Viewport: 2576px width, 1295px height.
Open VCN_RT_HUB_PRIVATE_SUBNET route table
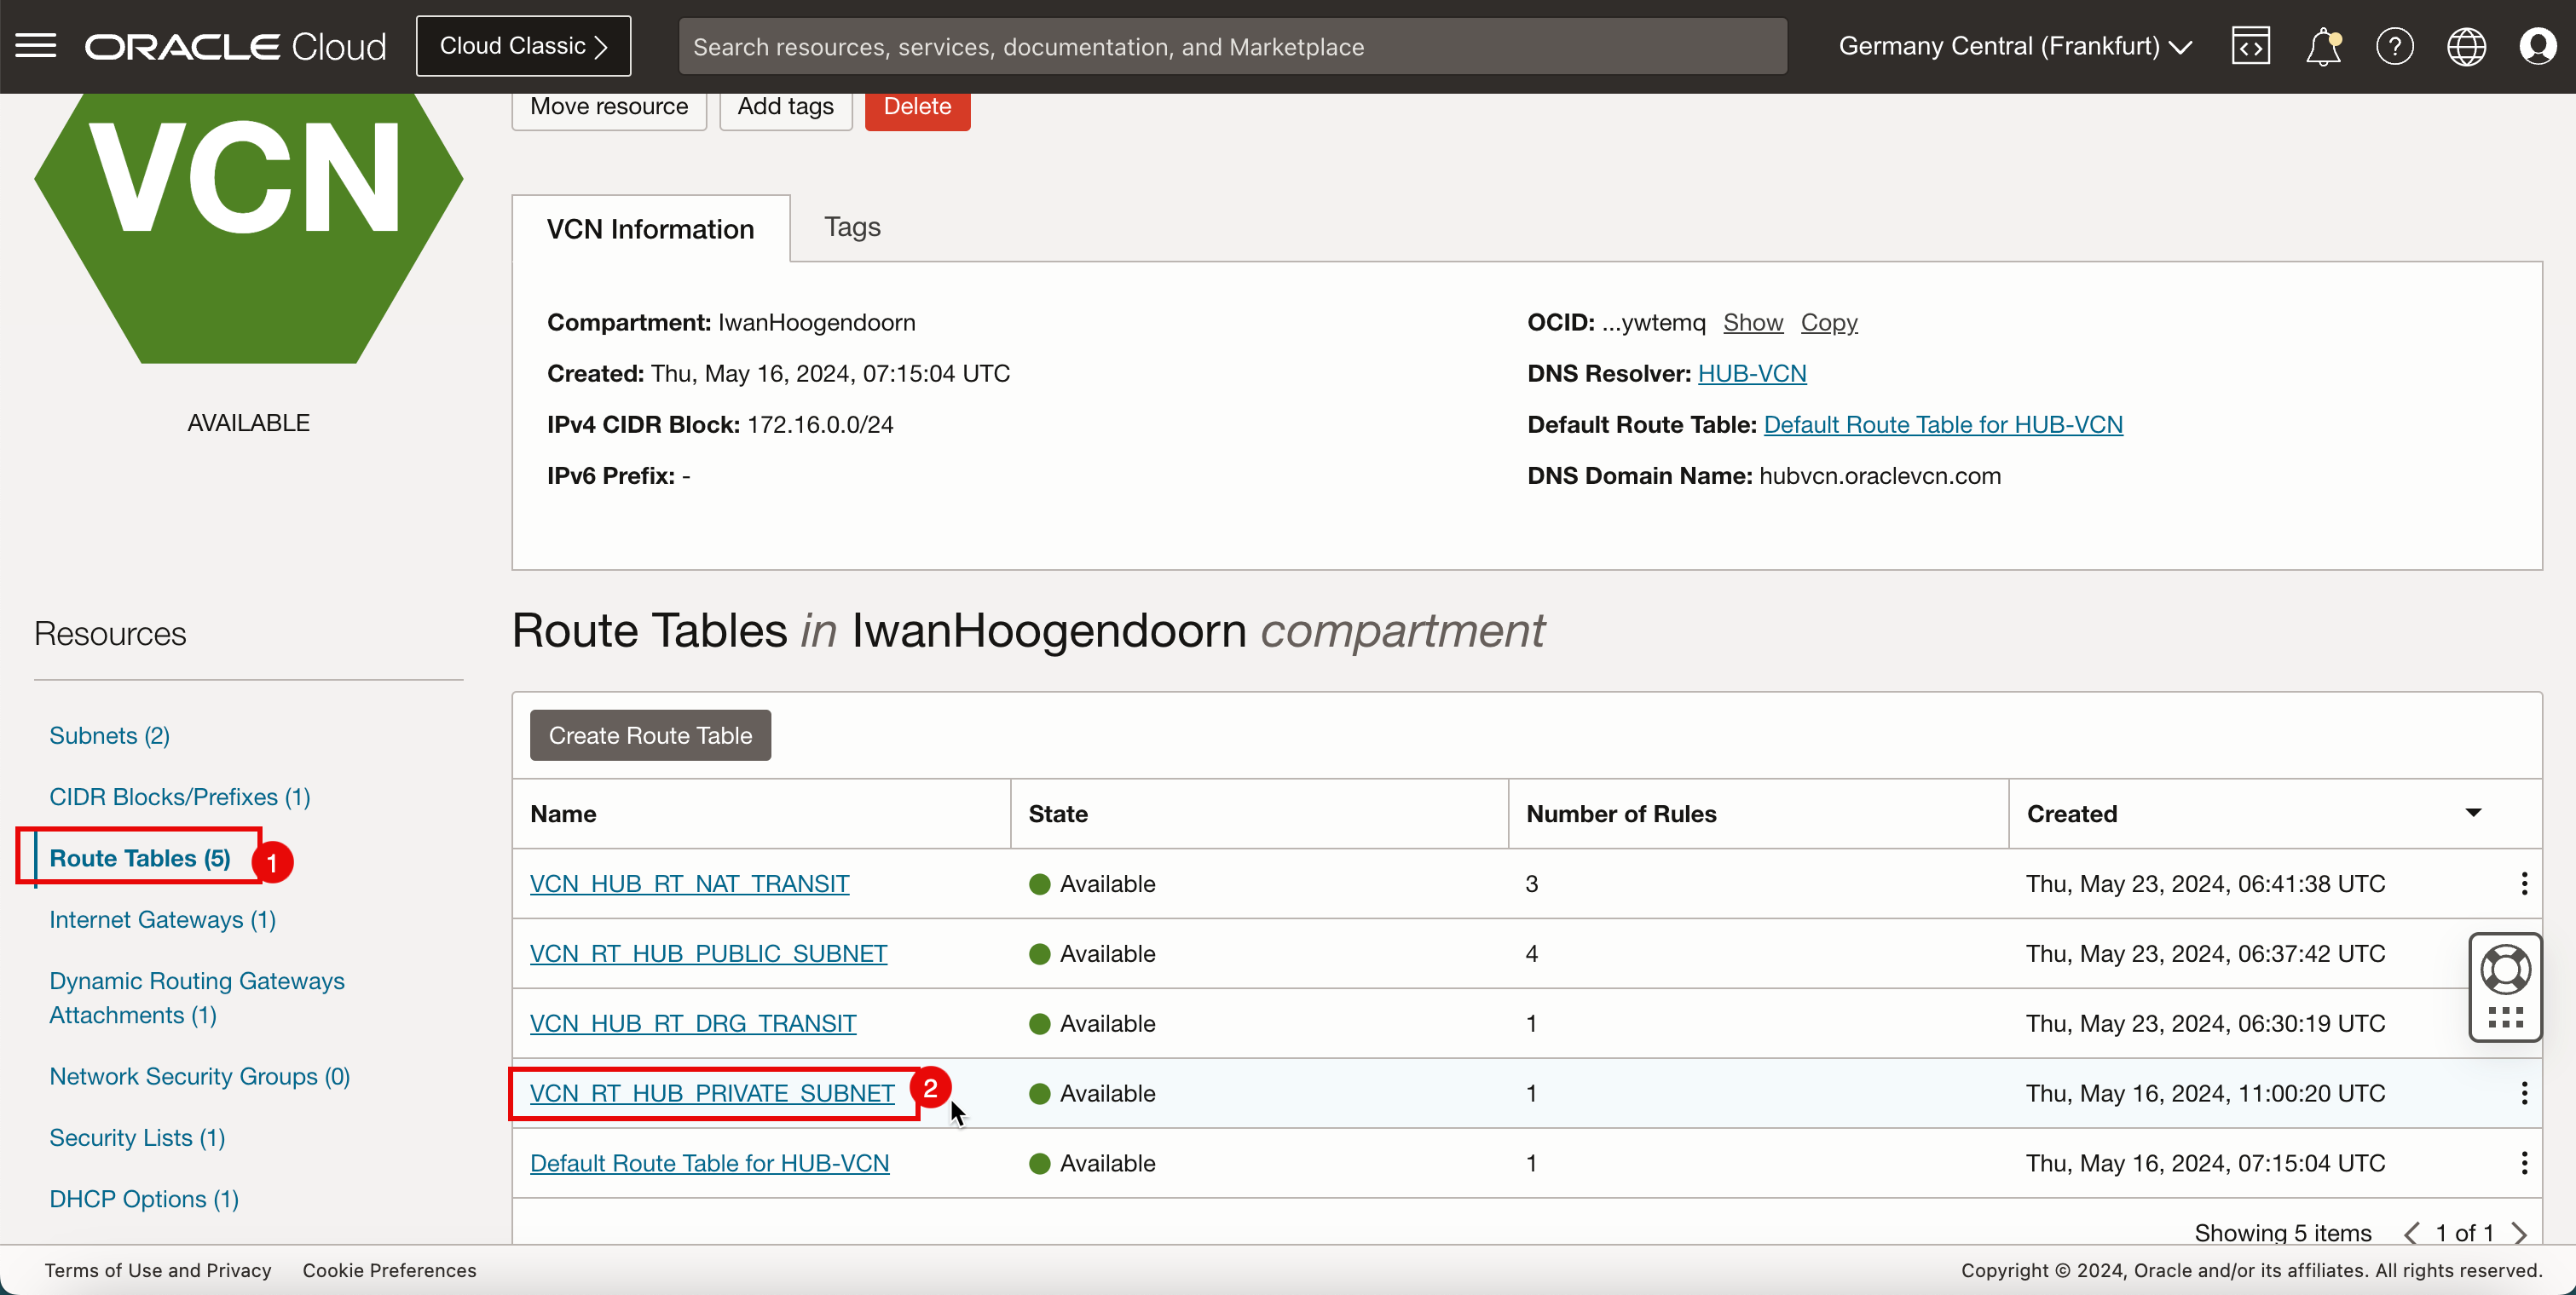(x=712, y=1093)
